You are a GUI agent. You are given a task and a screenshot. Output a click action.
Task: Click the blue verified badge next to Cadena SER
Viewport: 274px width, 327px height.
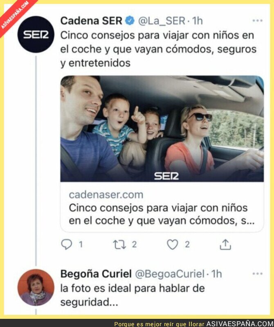(130, 21)
